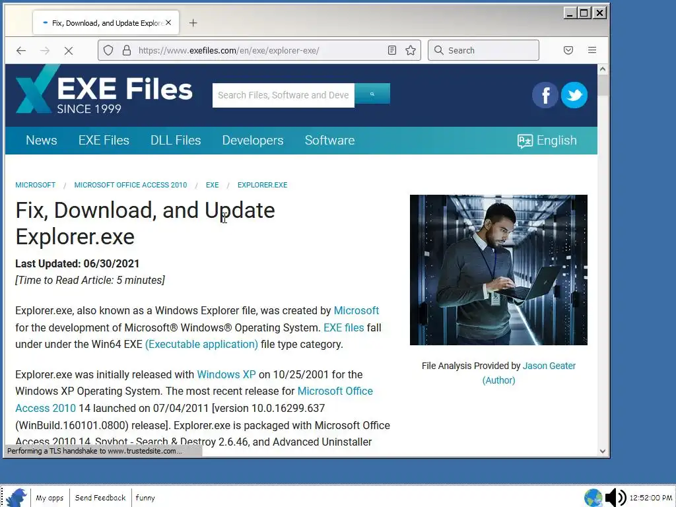This screenshot has height=507, width=676.
Task: Click the Search Files, Software site field
Action: (x=283, y=95)
